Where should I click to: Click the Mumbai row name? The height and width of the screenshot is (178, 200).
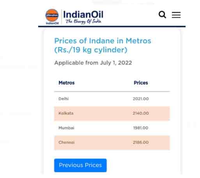pos(66,128)
